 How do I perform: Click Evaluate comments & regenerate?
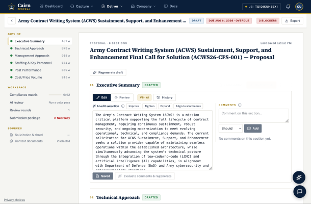click(x=145, y=176)
